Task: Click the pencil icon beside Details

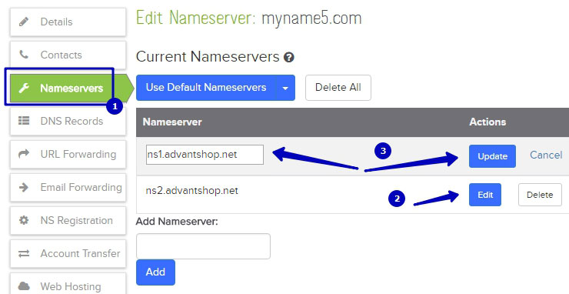Action: point(24,22)
